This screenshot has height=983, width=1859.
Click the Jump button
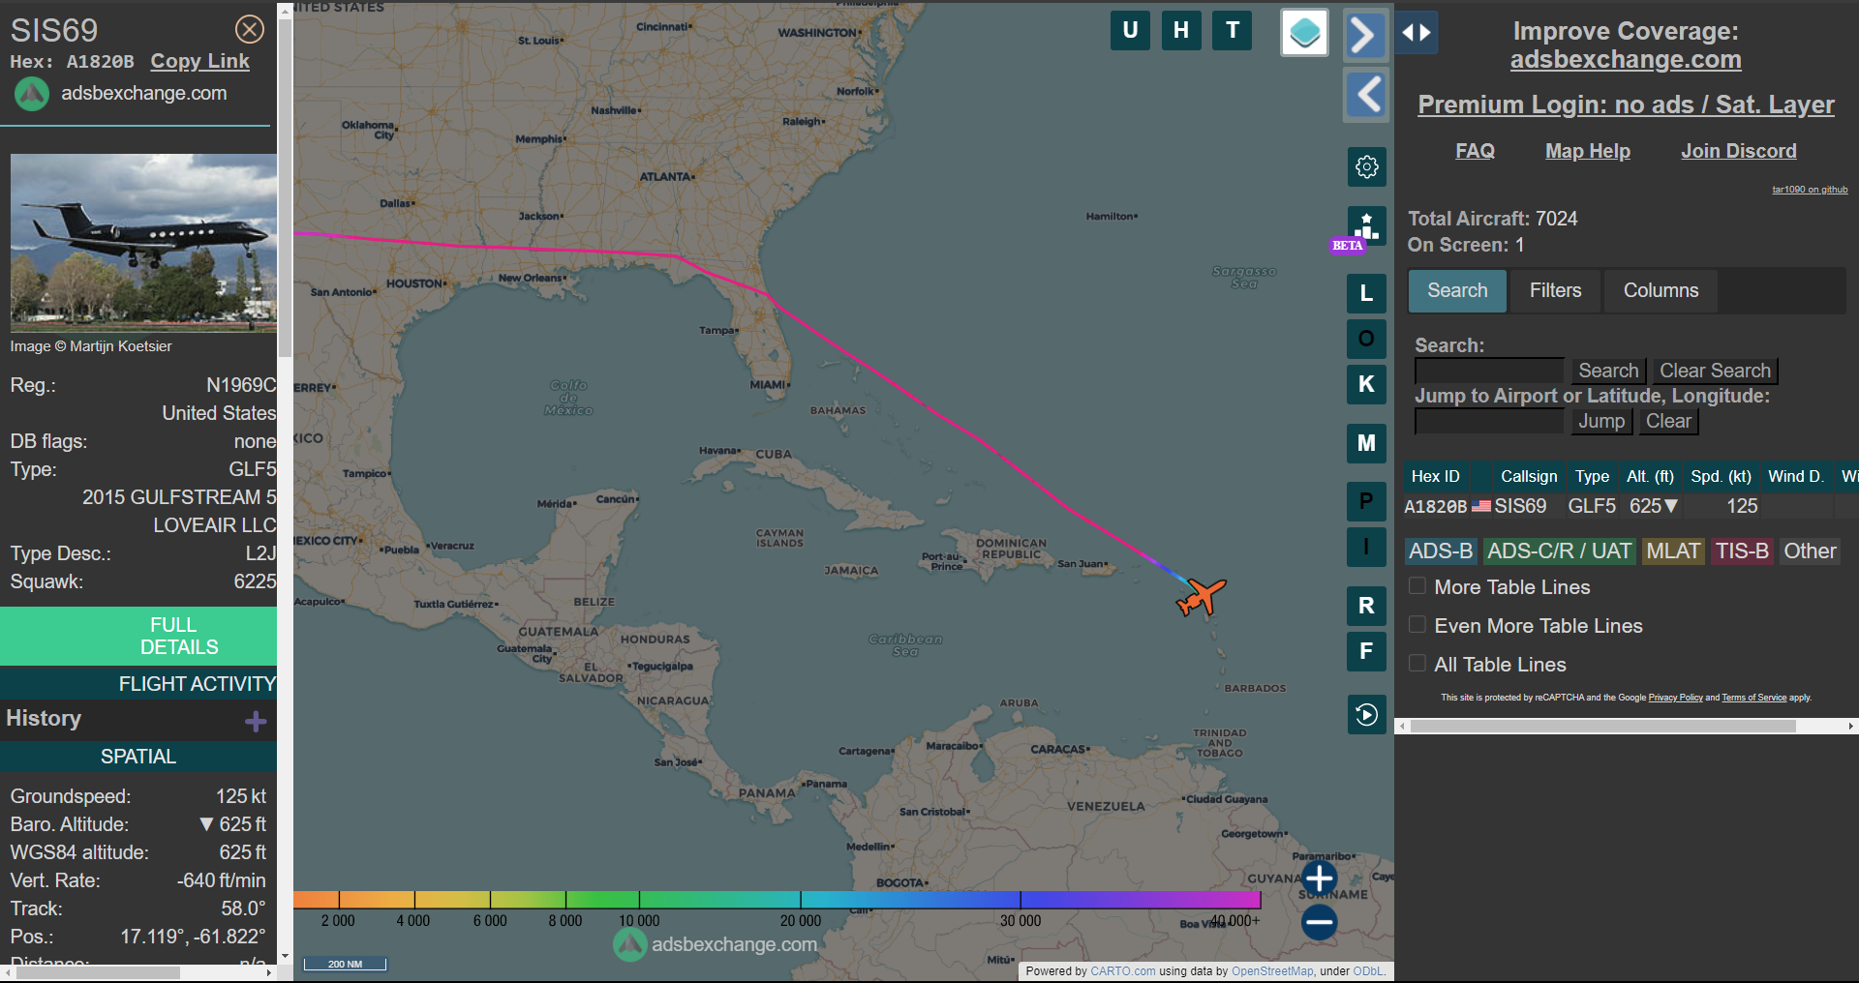coord(1601,421)
